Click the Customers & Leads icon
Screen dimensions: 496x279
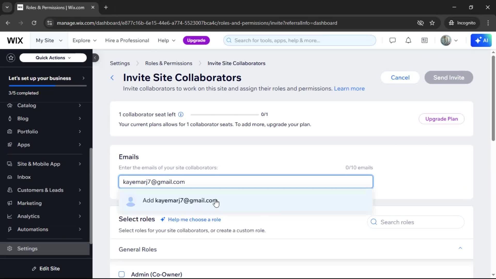coord(10,190)
